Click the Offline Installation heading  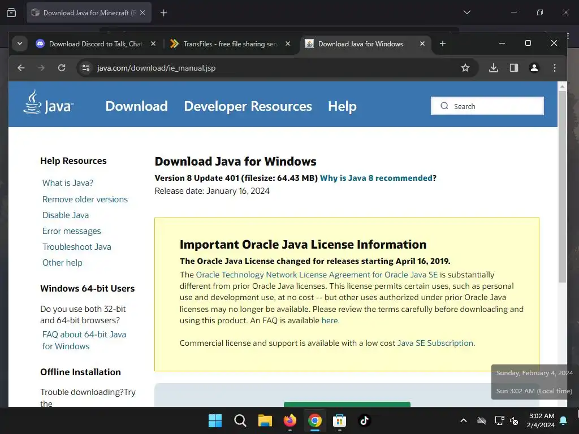[x=80, y=372]
